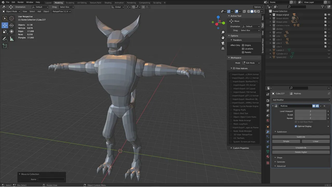Switch to solid viewport shading
The width and height of the screenshot is (332, 187).
pyautogui.click(x=252, y=11)
